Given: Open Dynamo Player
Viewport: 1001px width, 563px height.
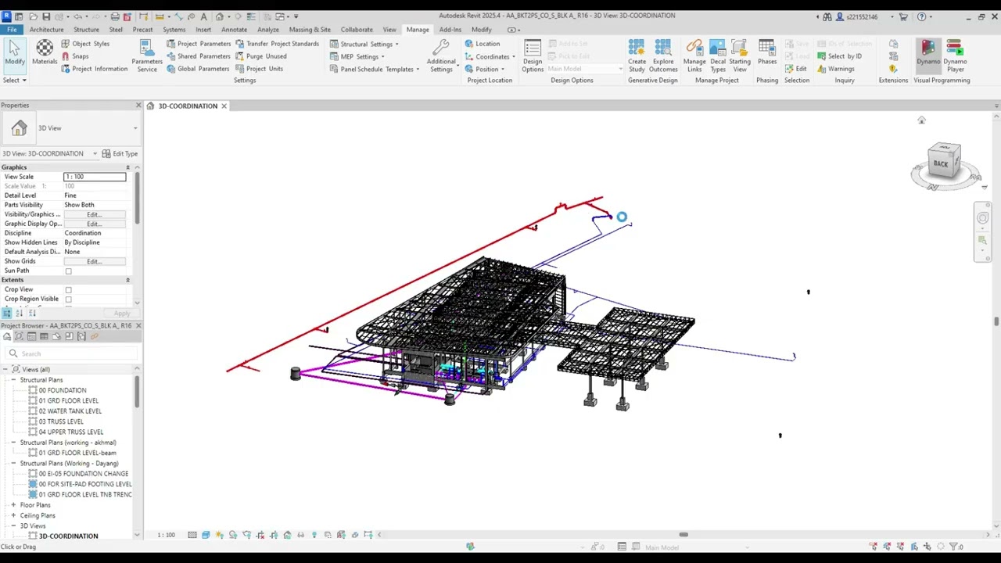Looking at the screenshot, I should pos(955,56).
